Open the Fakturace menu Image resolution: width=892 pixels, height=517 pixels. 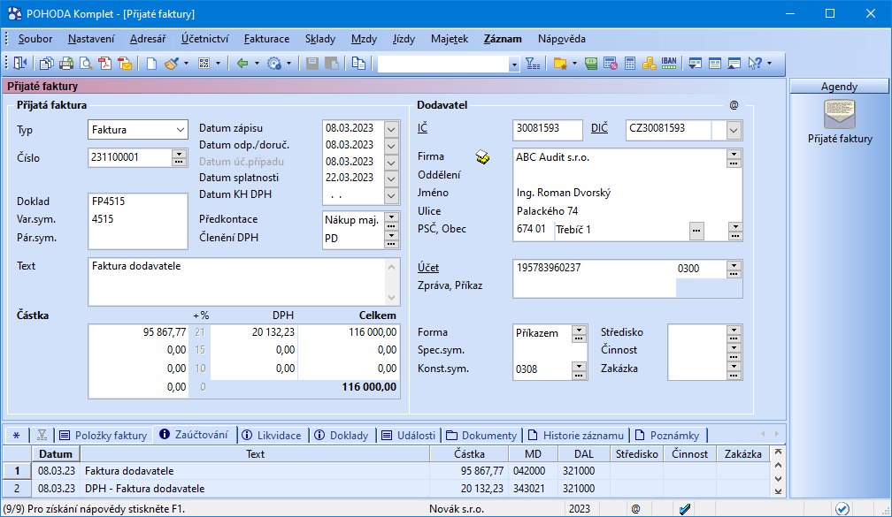point(266,39)
